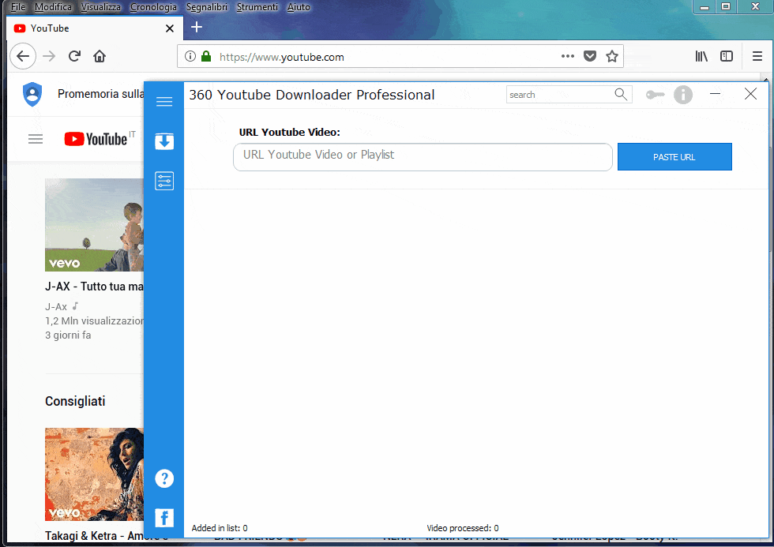Open the J-AX video thumbnail
774x547 pixels.
pyautogui.click(x=94, y=225)
